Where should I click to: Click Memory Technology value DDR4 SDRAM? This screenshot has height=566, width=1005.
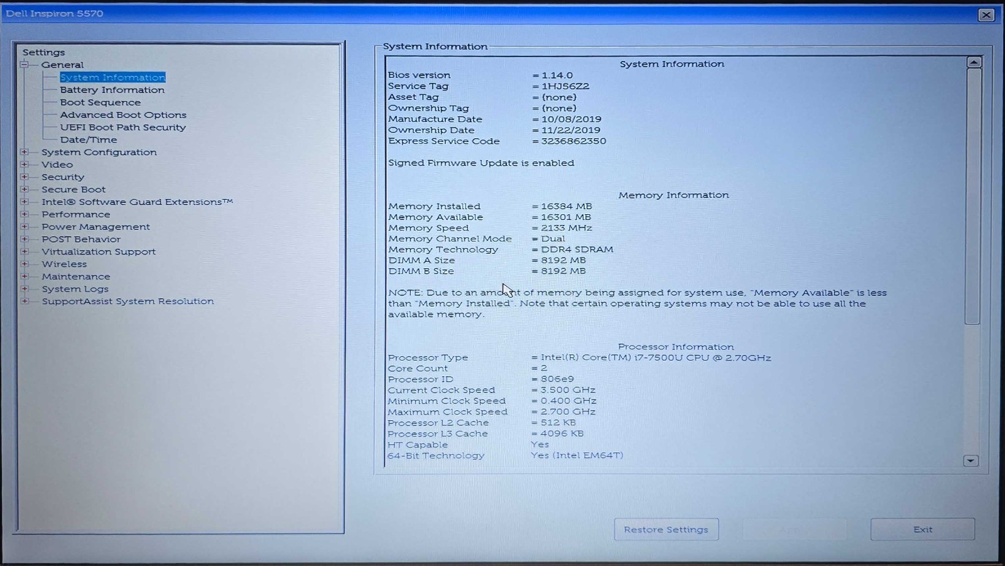[577, 249]
